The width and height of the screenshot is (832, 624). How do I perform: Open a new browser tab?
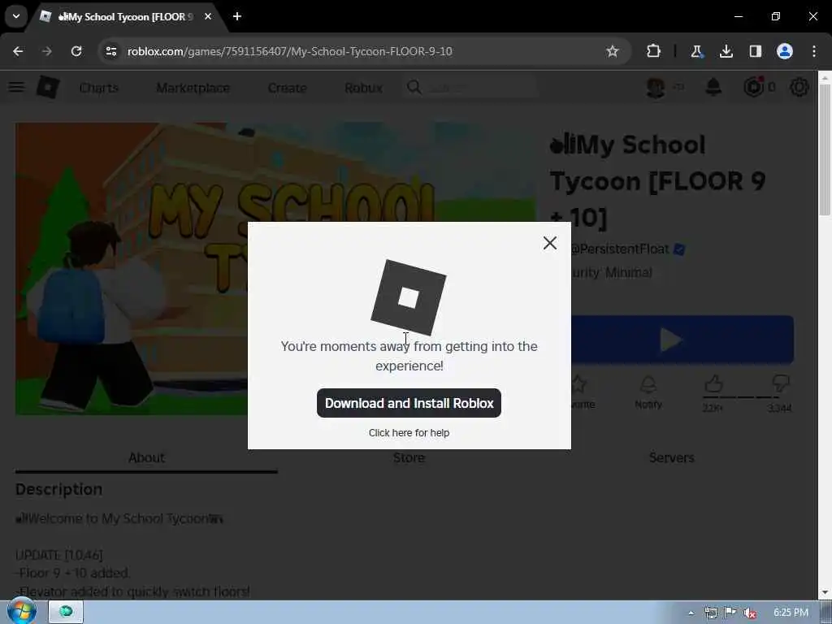click(x=237, y=16)
